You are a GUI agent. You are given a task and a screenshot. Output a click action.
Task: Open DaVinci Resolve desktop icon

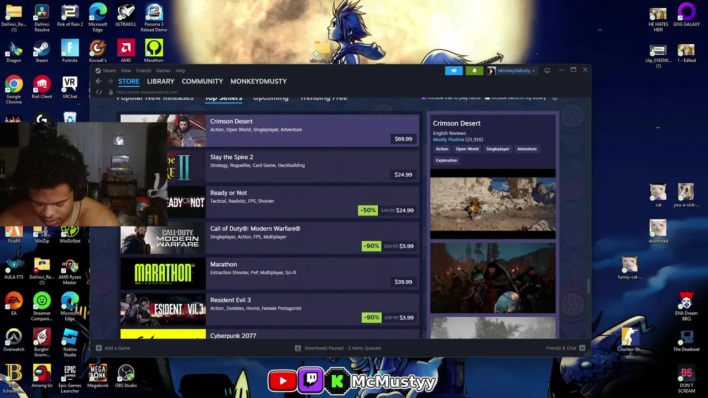41,18
